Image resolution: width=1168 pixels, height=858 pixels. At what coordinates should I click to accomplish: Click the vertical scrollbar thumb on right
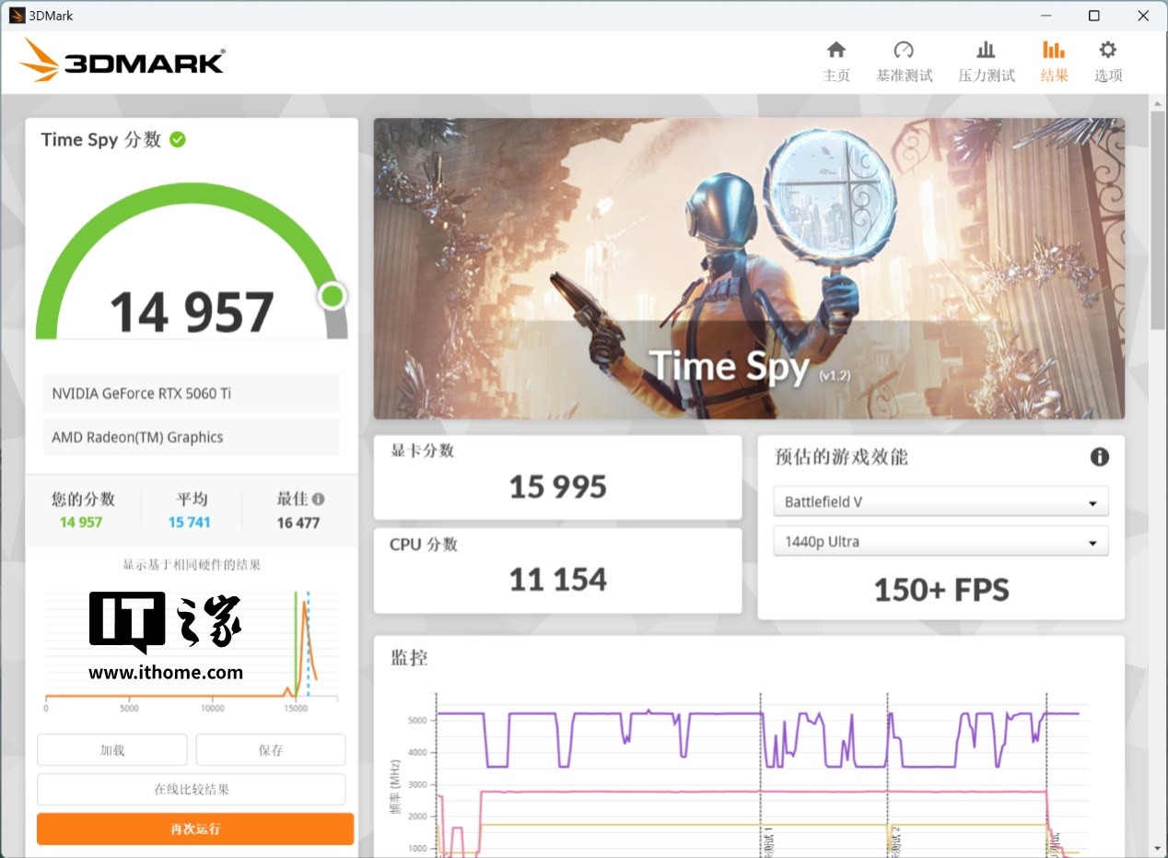(x=1158, y=221)
